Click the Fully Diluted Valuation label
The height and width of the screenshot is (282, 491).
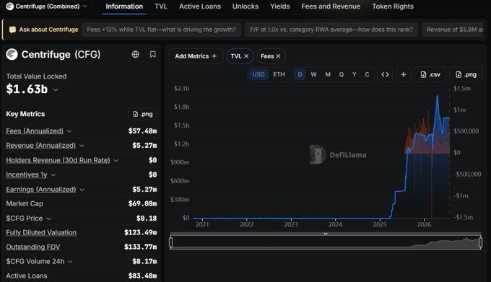pos(41,233)
